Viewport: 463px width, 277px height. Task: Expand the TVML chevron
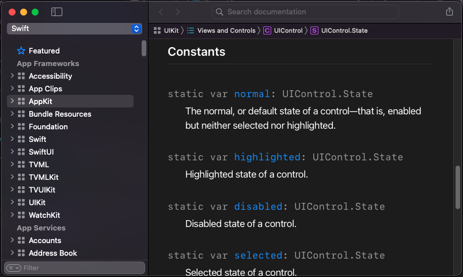pyautogui.click(x=12, y=164)
